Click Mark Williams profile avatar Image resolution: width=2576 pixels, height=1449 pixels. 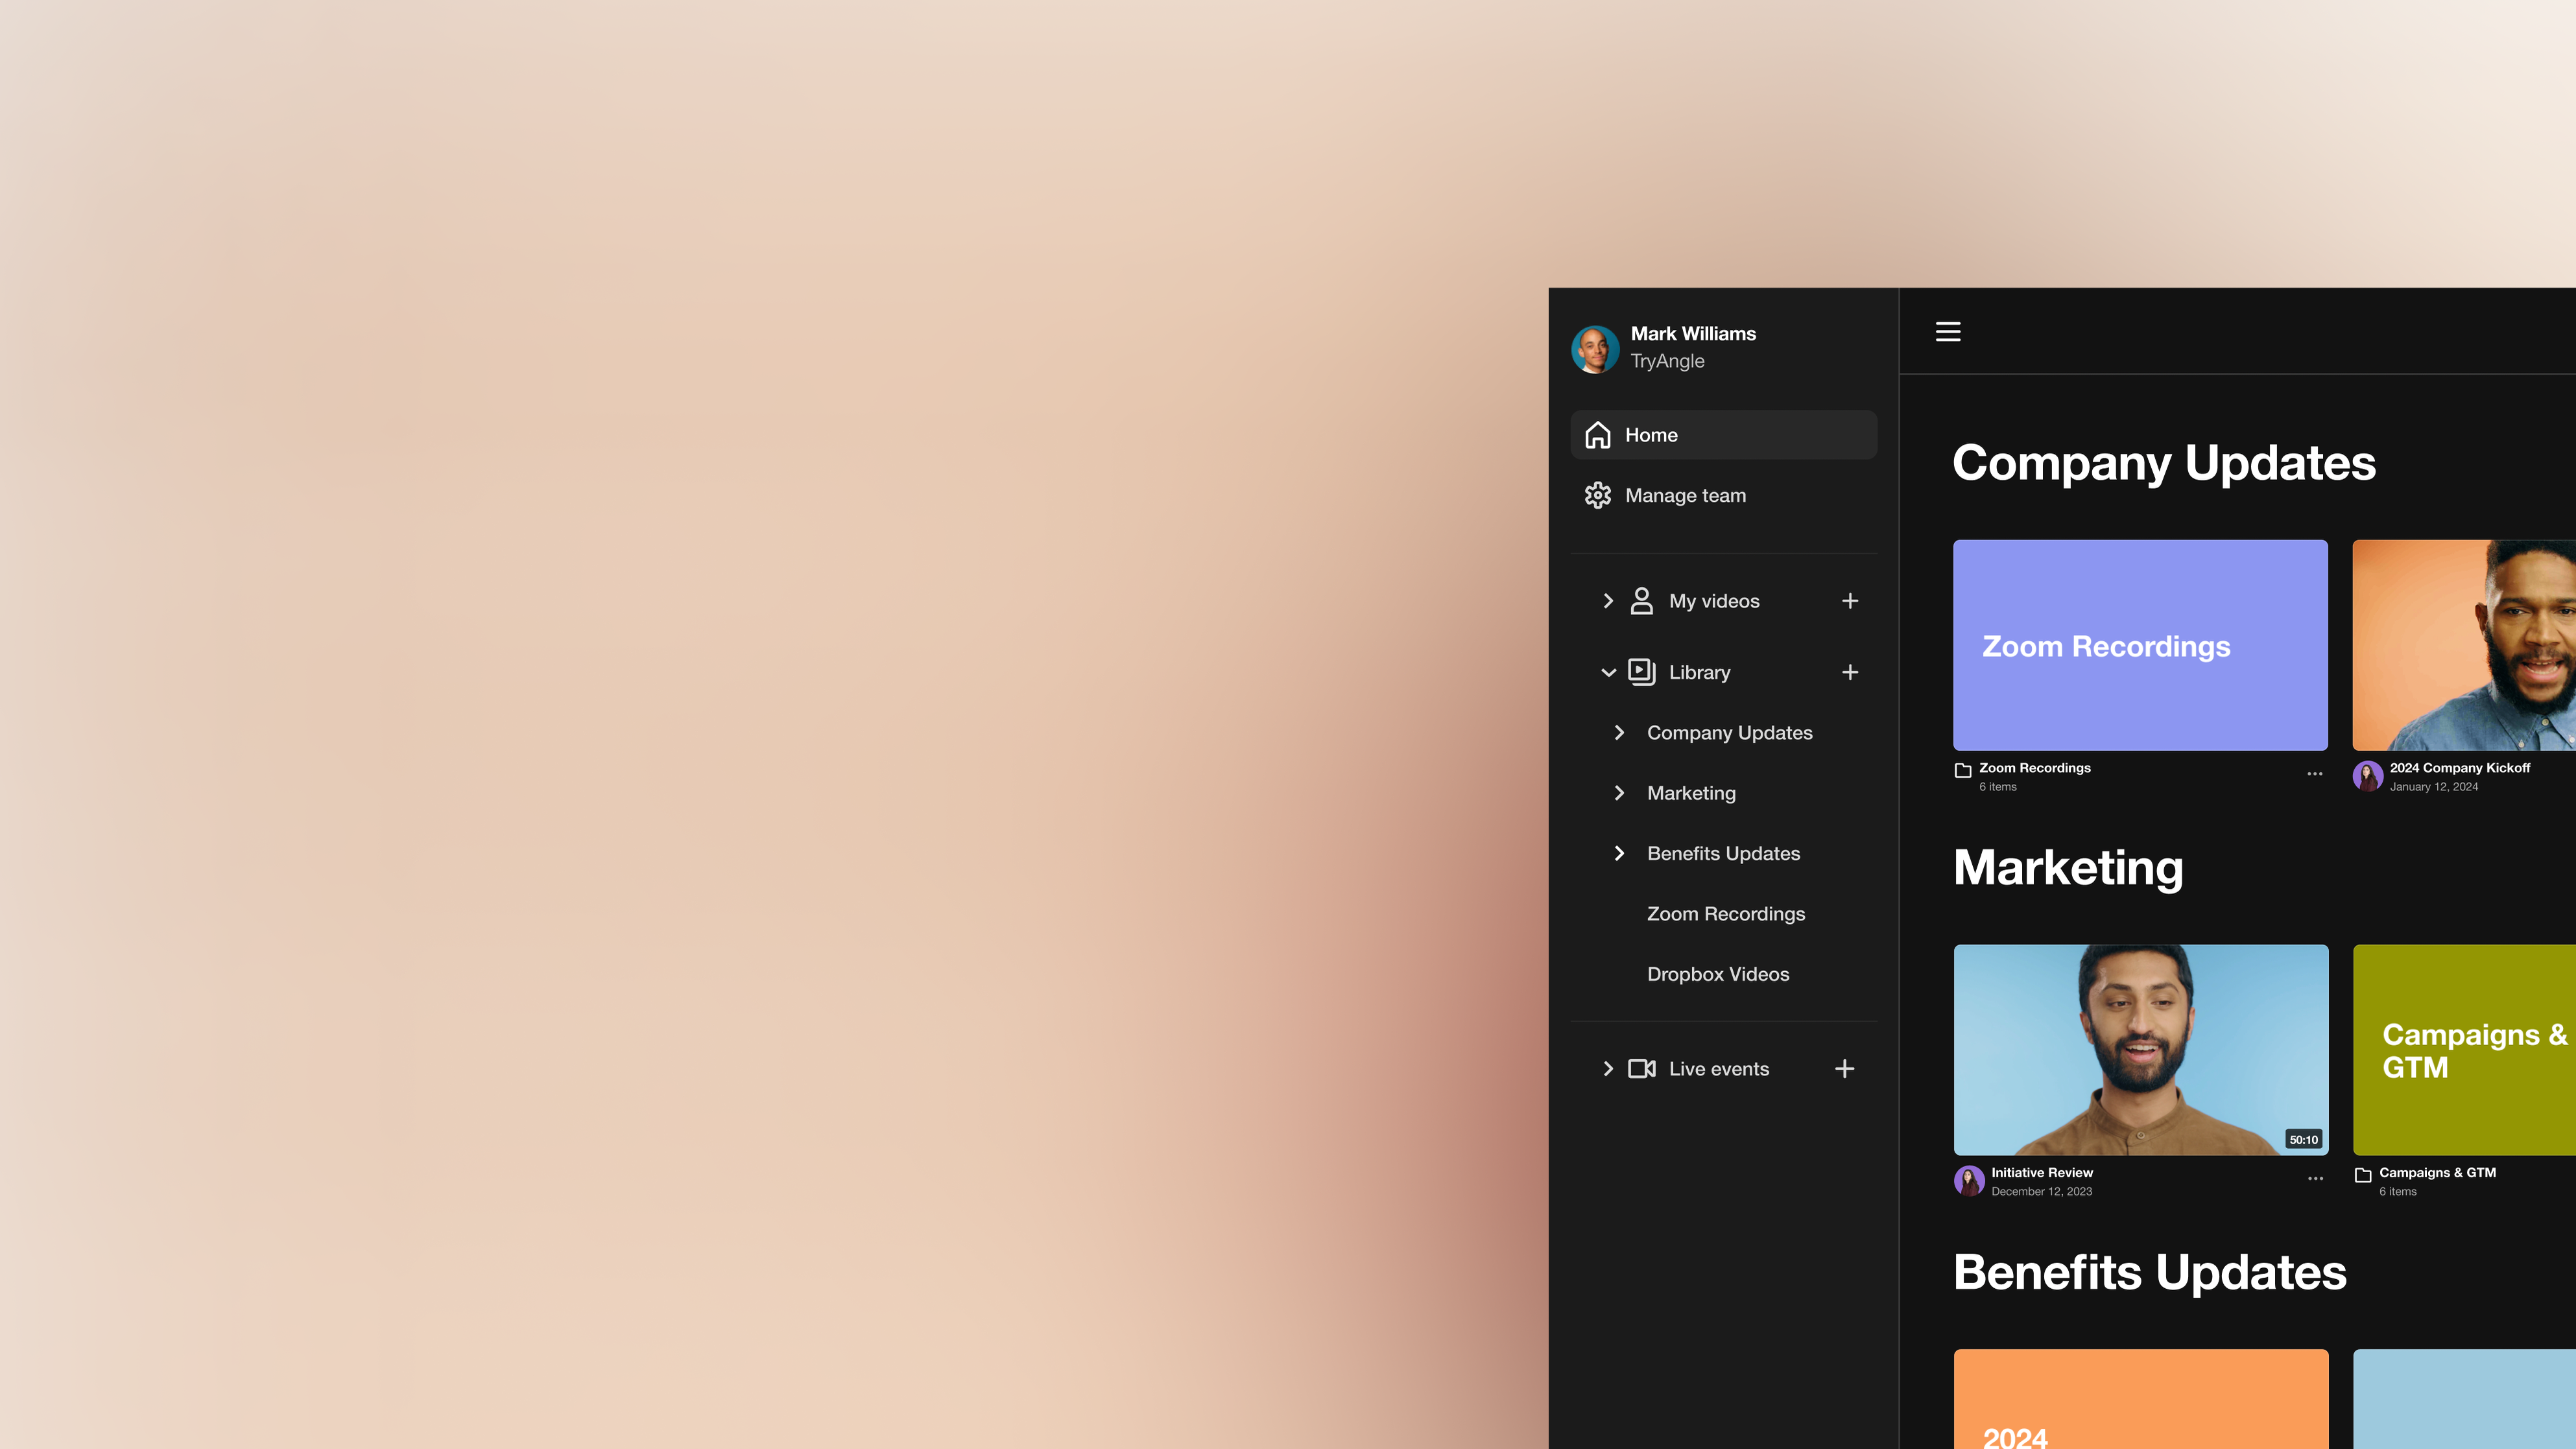point(1594,349)
